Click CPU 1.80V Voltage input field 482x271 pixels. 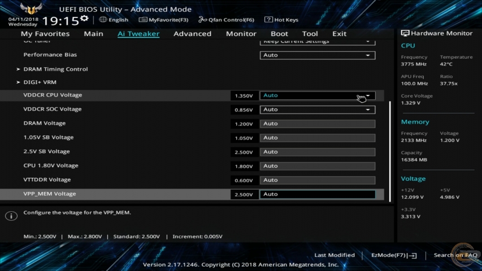(x=318, y=166)
